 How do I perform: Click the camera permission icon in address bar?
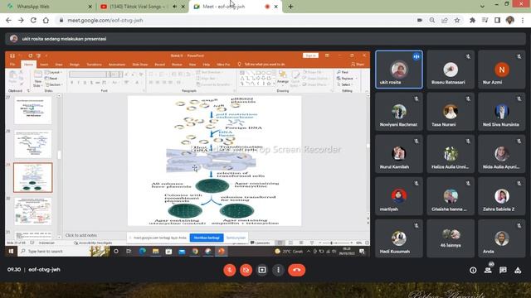click(x=420, y=20)
